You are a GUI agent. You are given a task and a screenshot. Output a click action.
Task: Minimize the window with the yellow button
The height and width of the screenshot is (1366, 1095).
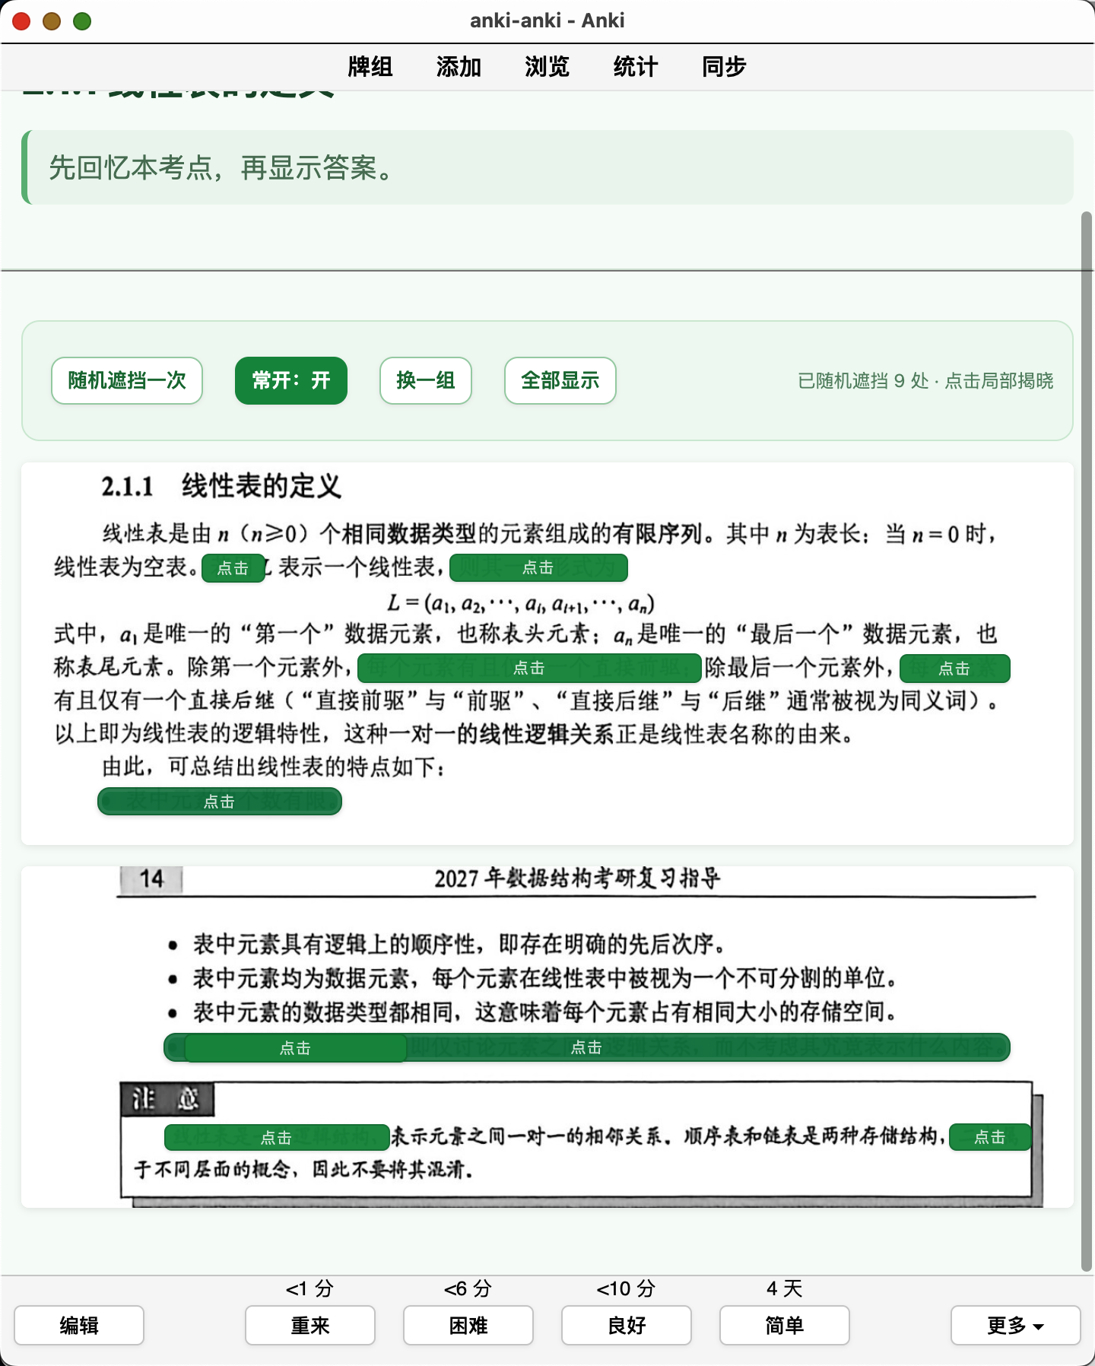52,21
